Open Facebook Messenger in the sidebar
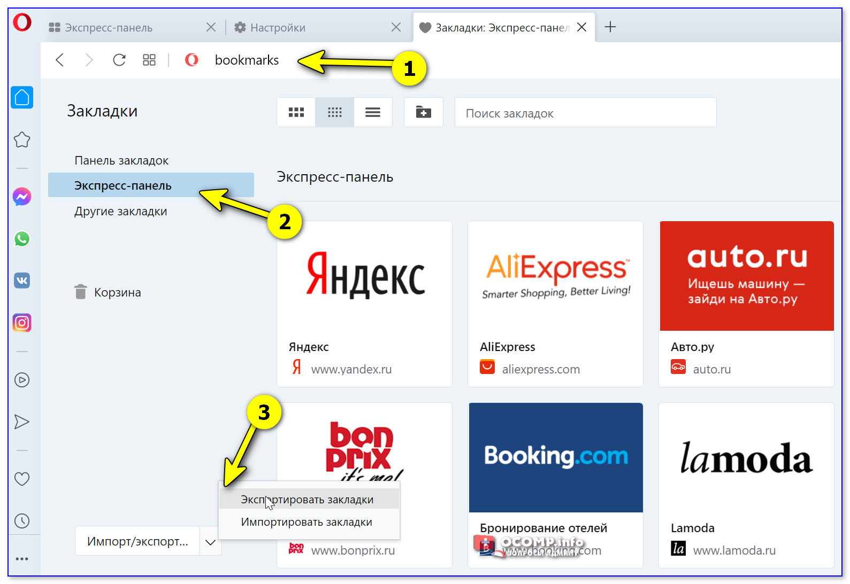Viewport: 850px width, 584px height. click(22, 197)
